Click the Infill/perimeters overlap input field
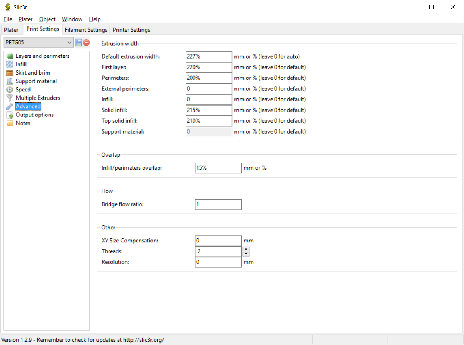The width and height of the screenshot is (464, 345). [x=218, y=168]
